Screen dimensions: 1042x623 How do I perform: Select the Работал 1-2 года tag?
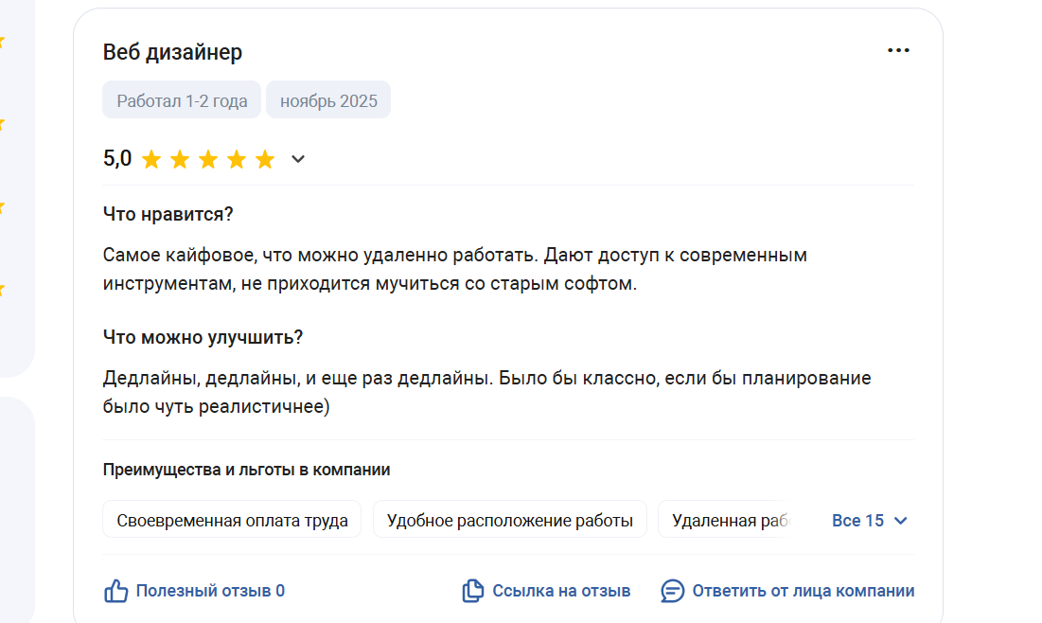pyautogui.click(x=182, y=100)
